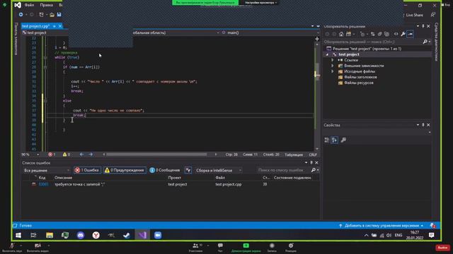Click the Save icon in the main toolbar
The width and height of the screenshot is (453, 254).
[59, 14]
